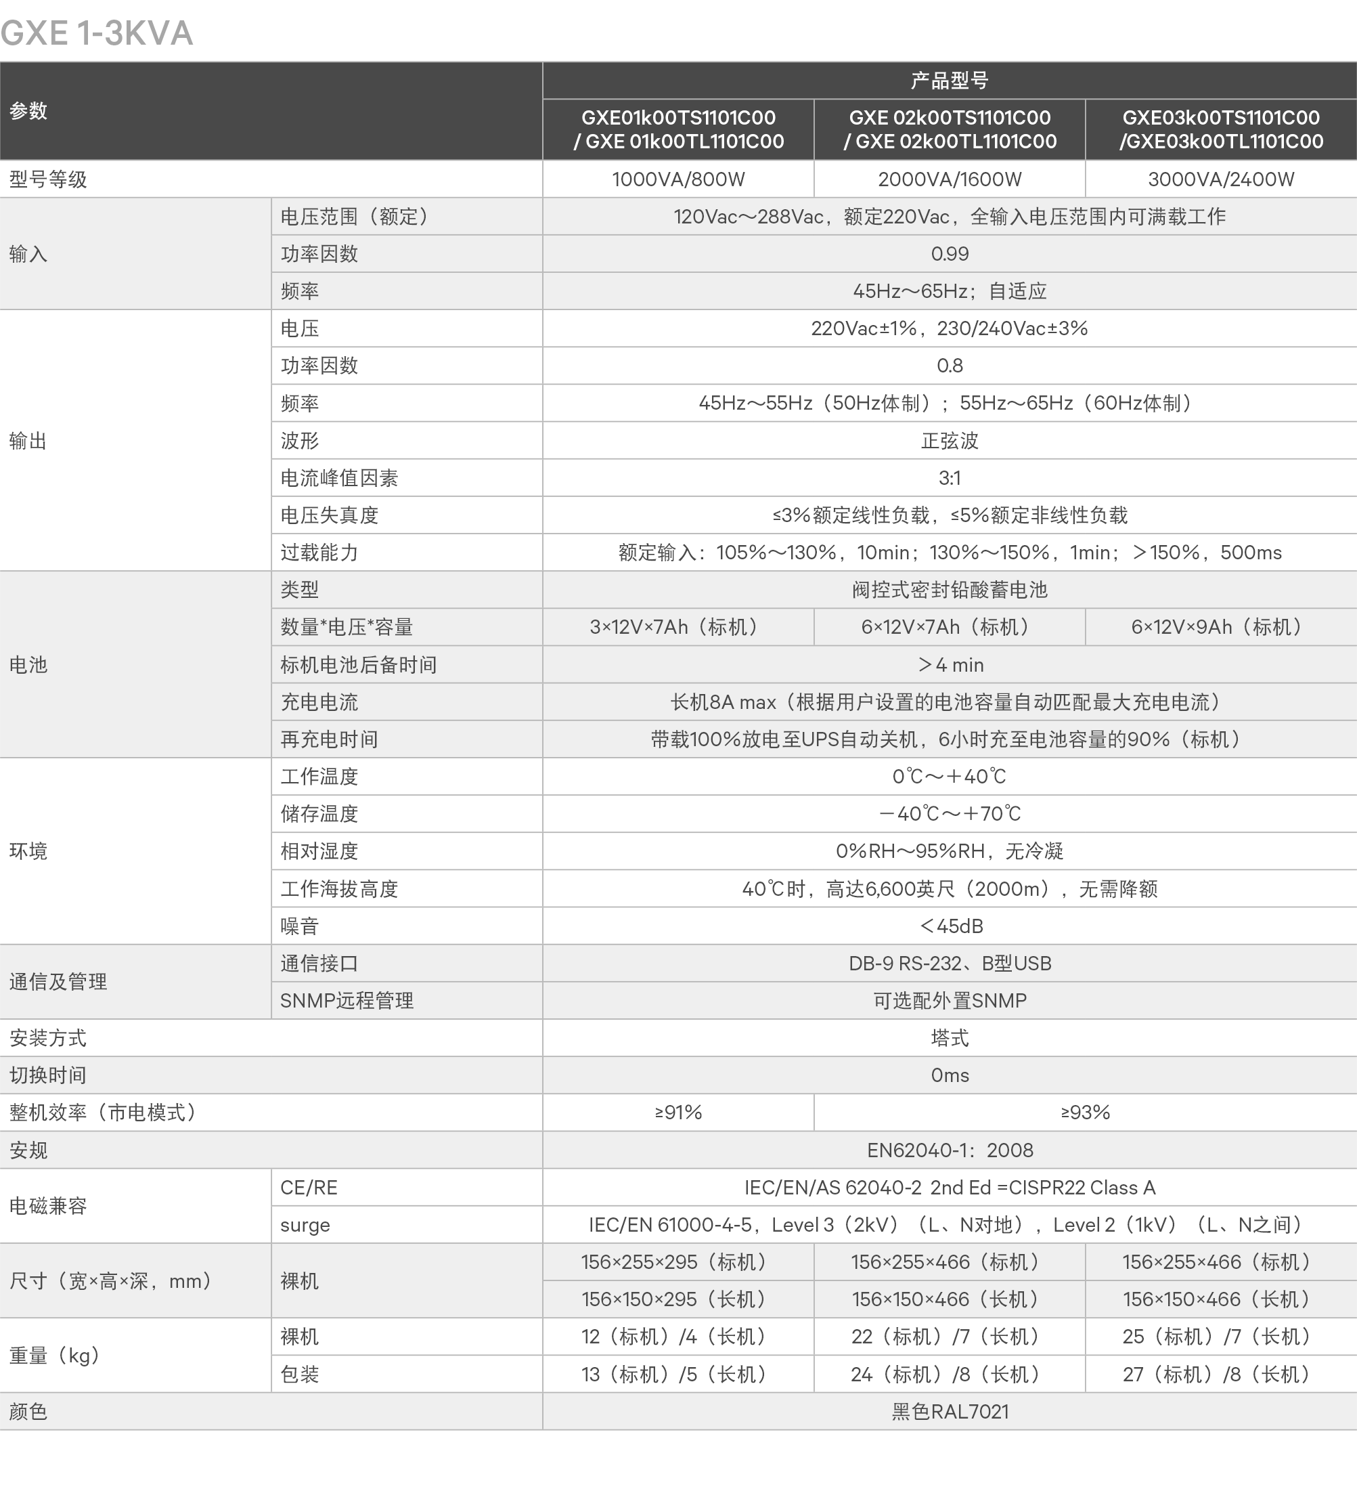This screenshot has width=1357, height=1491.
Task: Click the 3000VA/2400W rating cell
Action: (x=1221, y=179)
